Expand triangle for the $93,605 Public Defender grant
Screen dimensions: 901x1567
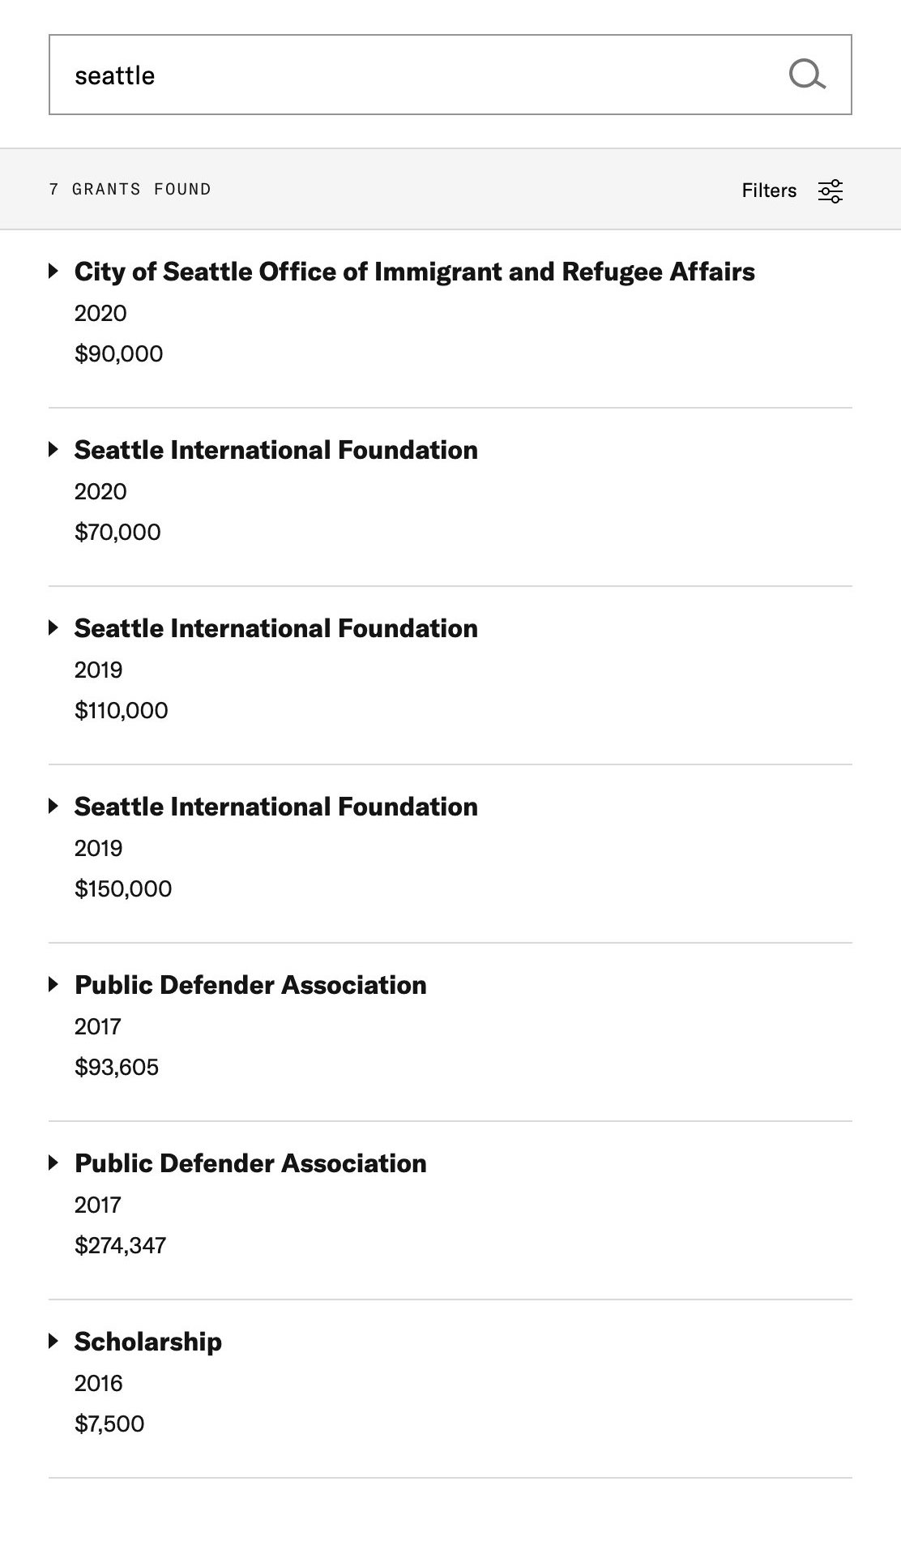pos(53,984)
